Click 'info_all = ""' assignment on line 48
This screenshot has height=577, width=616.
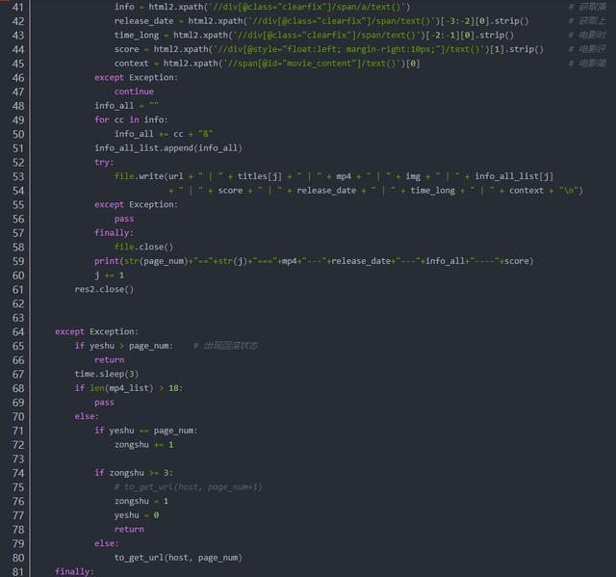[x=126, y=106]
